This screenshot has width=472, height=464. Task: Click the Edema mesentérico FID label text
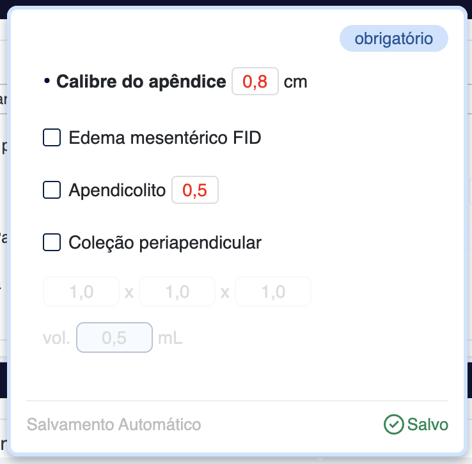165,137
